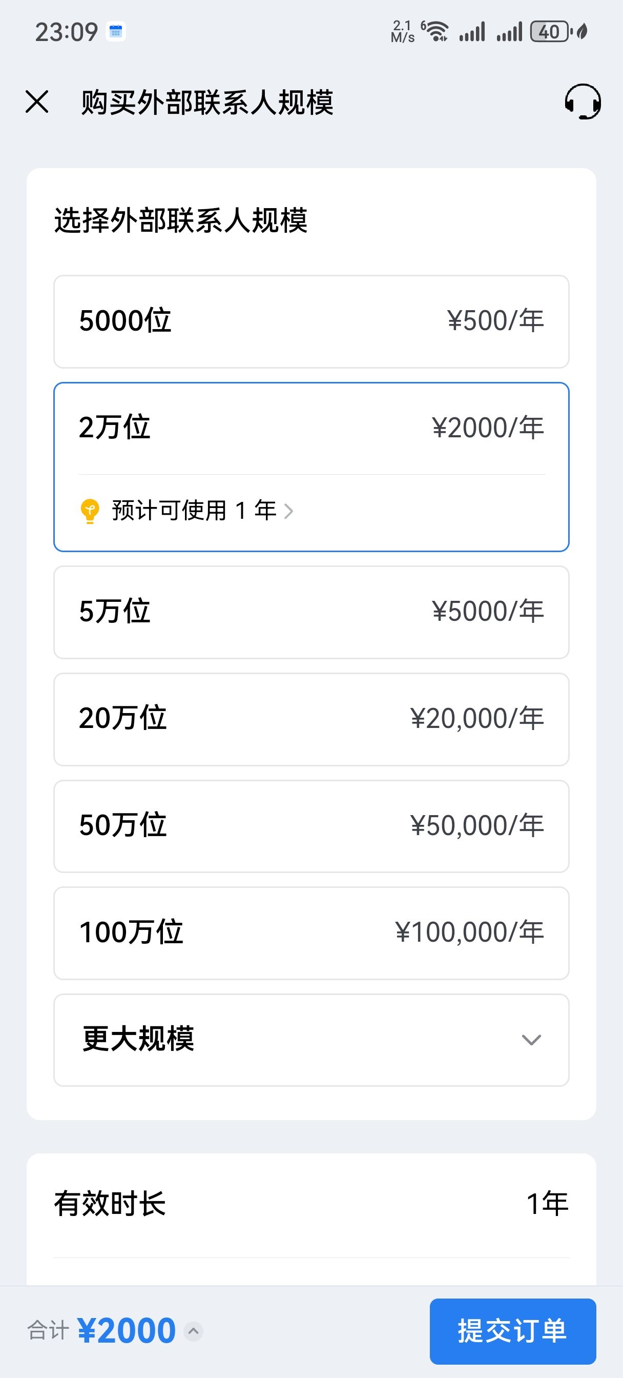Tap the 有效时长 1年 row
Image resolution: width=623 pixels, height=1378 pixels.
311,1205
